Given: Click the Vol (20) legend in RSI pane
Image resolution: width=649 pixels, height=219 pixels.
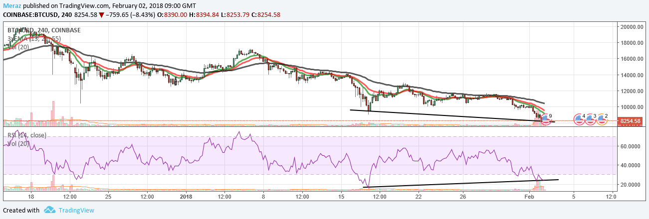Looking at the screenshot, I should point(18,144).
